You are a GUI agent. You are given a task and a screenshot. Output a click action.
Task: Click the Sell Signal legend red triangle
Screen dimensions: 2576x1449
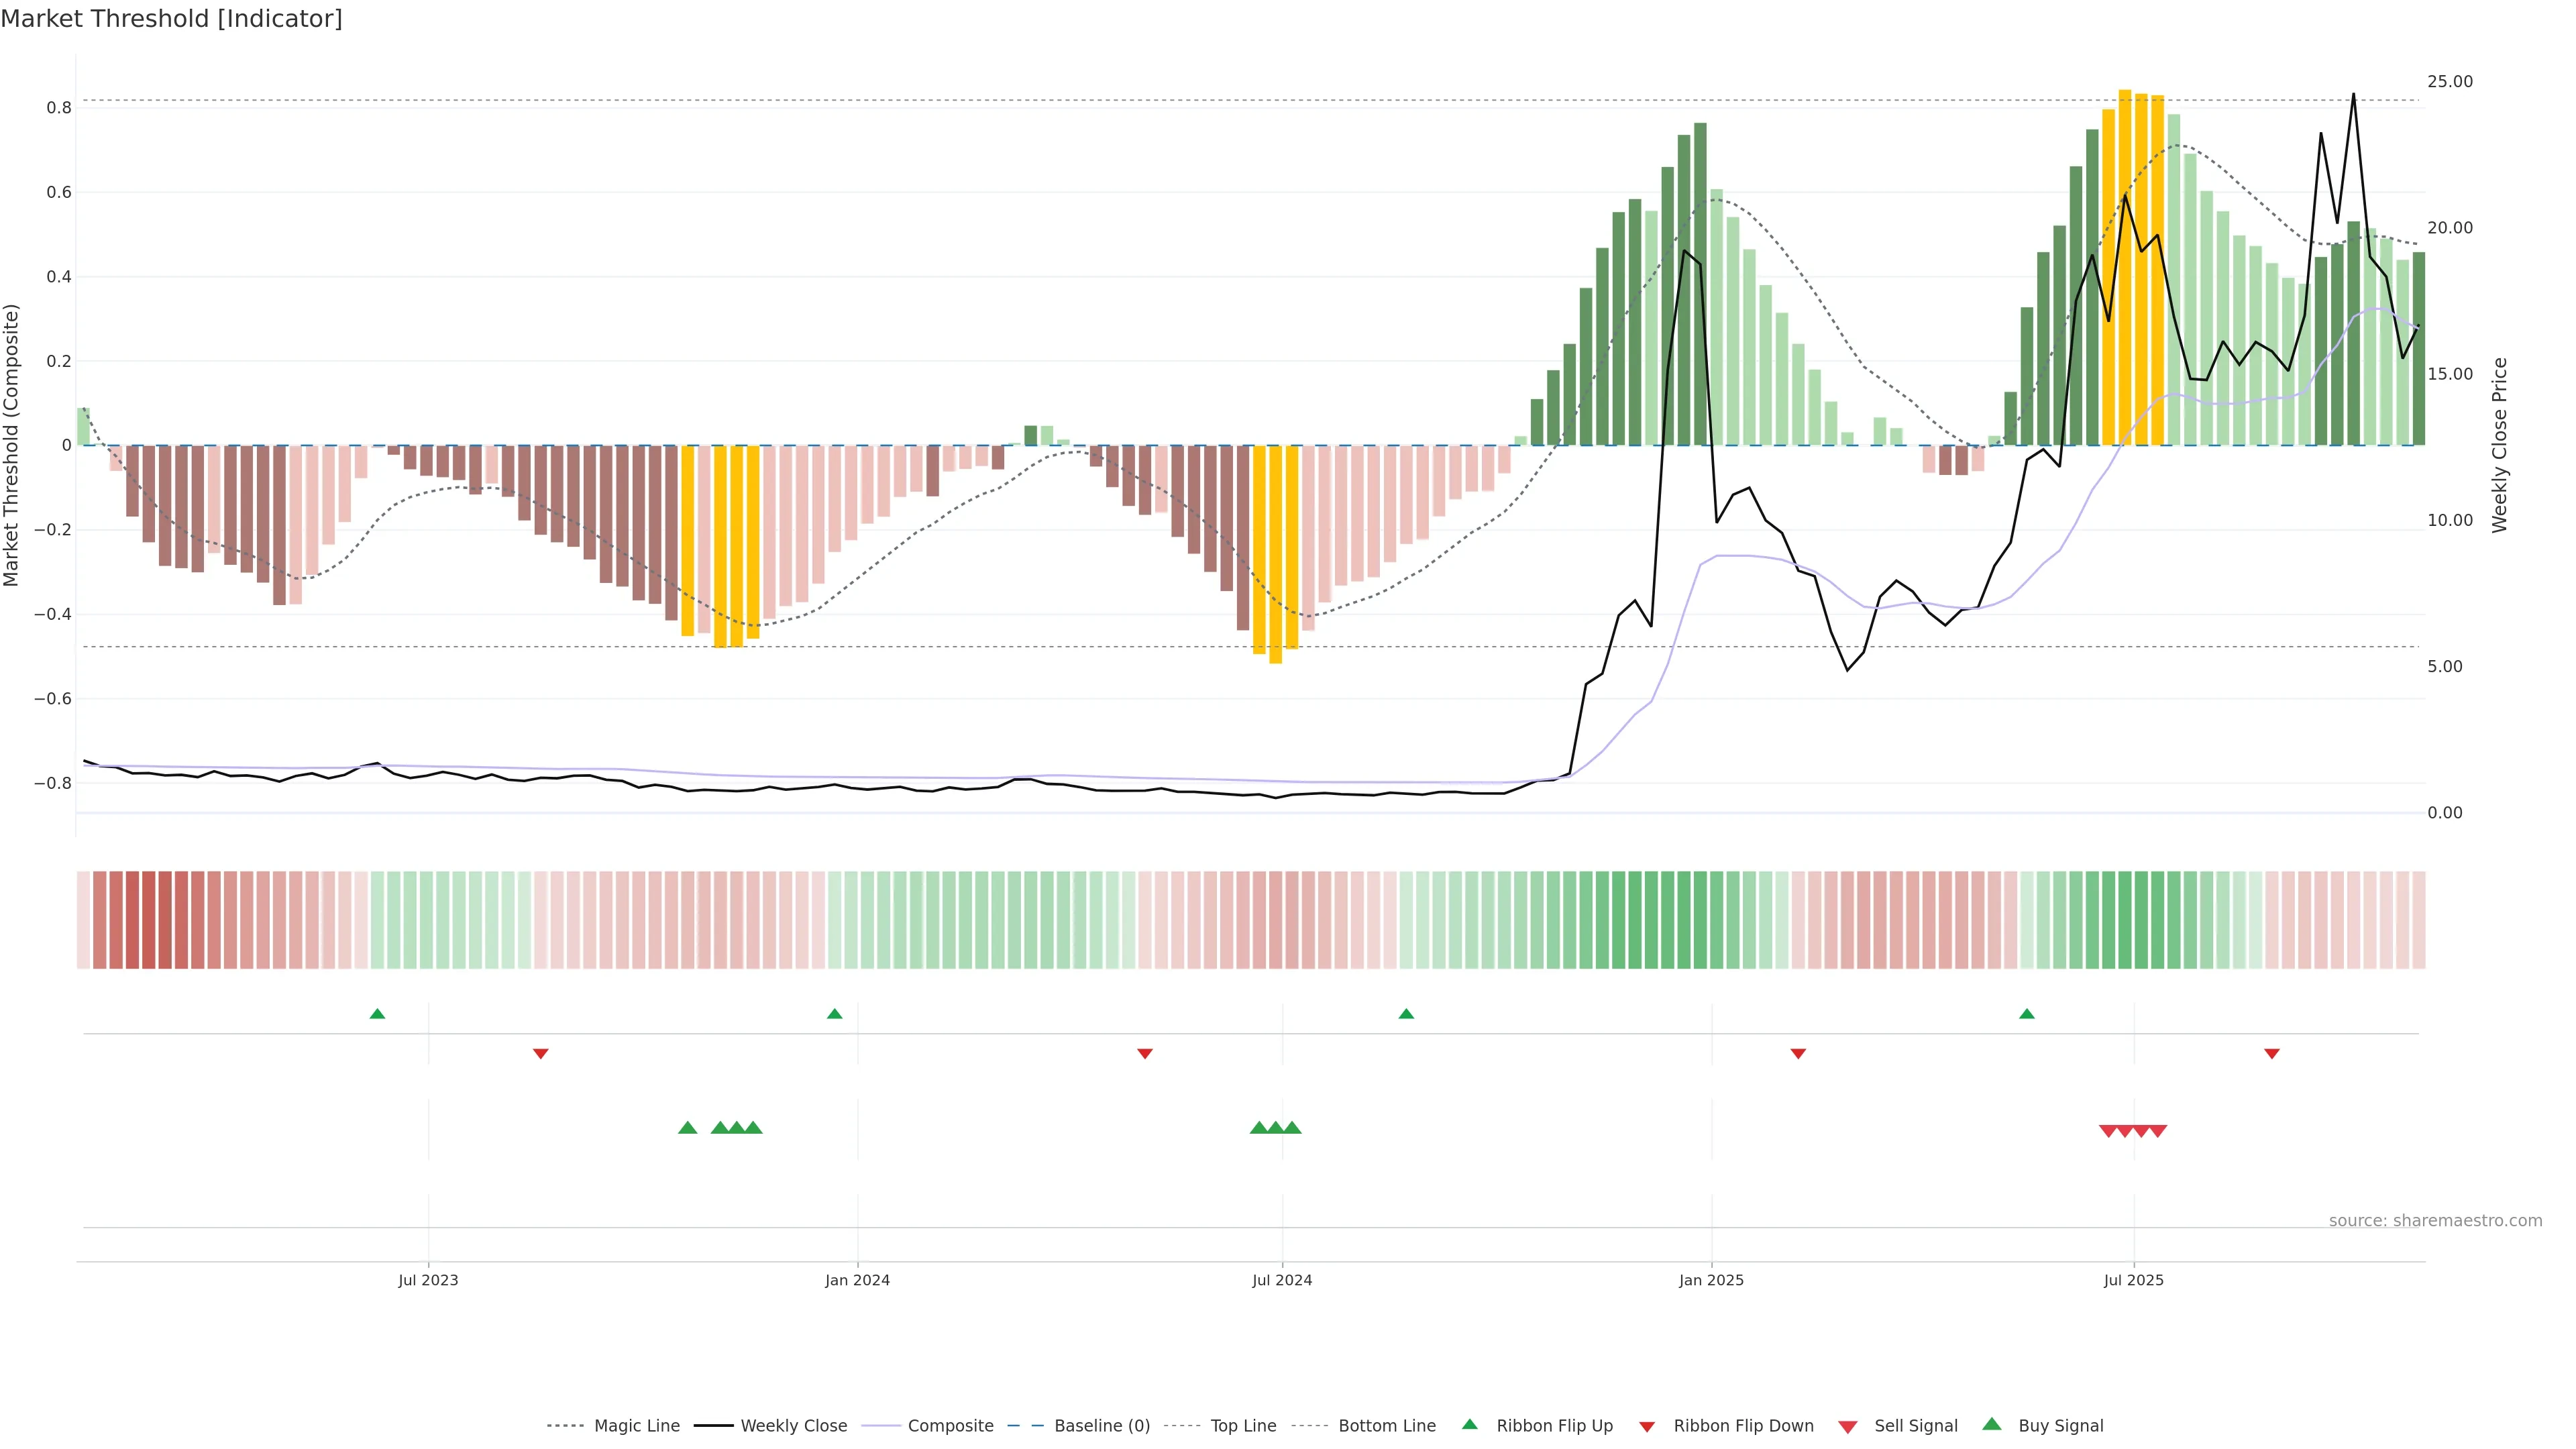click(x=1847, y=1426)
